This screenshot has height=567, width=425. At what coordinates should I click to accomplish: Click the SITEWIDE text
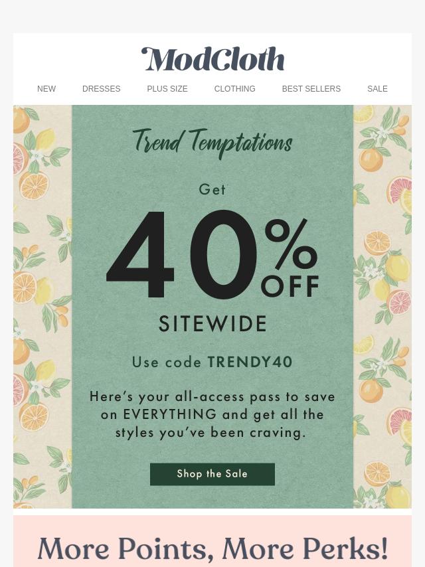(x=212, y=323)
